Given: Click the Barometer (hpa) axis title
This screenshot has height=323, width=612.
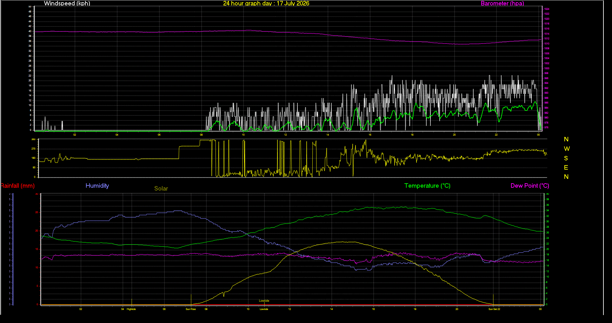Looking at the screenshot, I should click(x=502, y=3).
